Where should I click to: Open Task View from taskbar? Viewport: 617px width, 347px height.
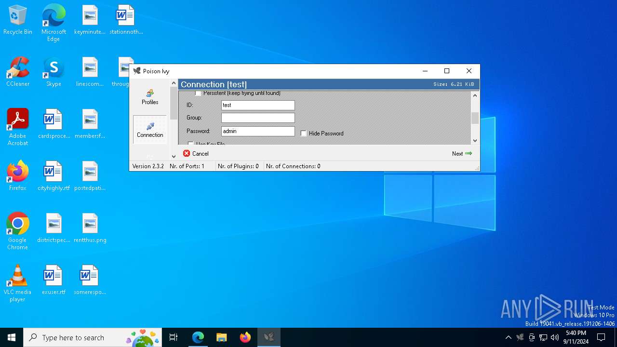click(174, 337)
